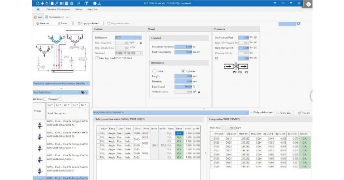Open the Calculation / Components menu
This screenshot has width=344, height=180.
pyautogui.click(x=59, y=9)
